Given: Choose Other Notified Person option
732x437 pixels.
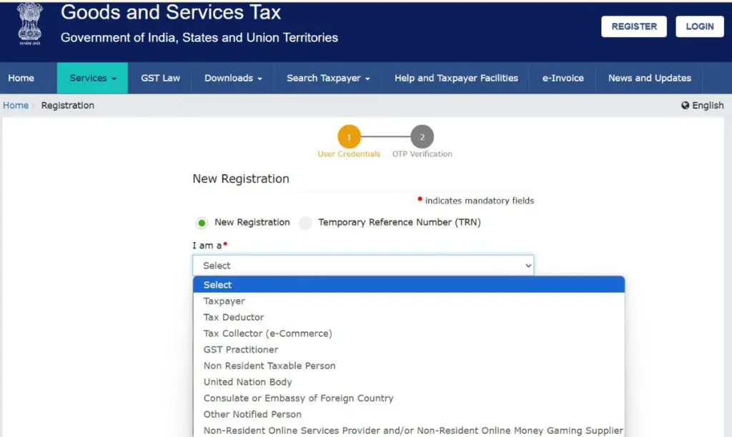Looking at the screenshot, I should click(x=409, y=414).
